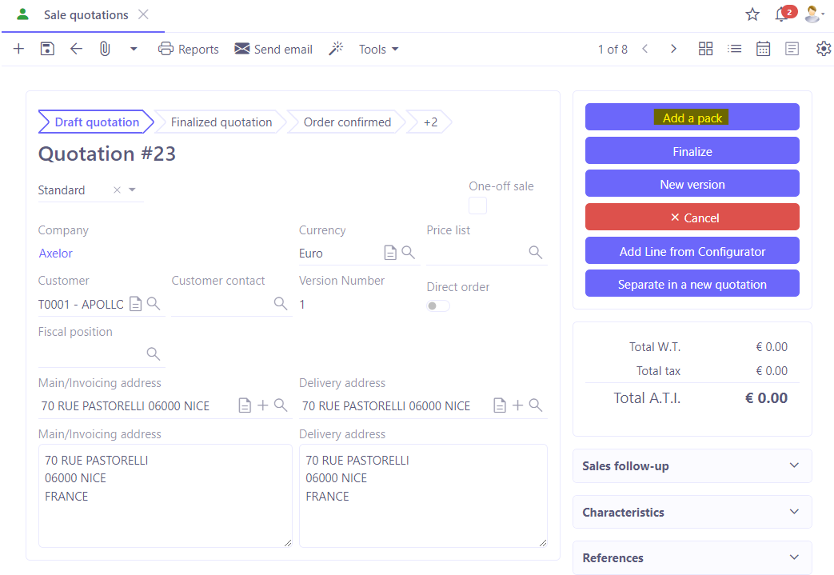Open attachments with the paperclip icon
834x575 pixels.
click(x=104, y=49)
